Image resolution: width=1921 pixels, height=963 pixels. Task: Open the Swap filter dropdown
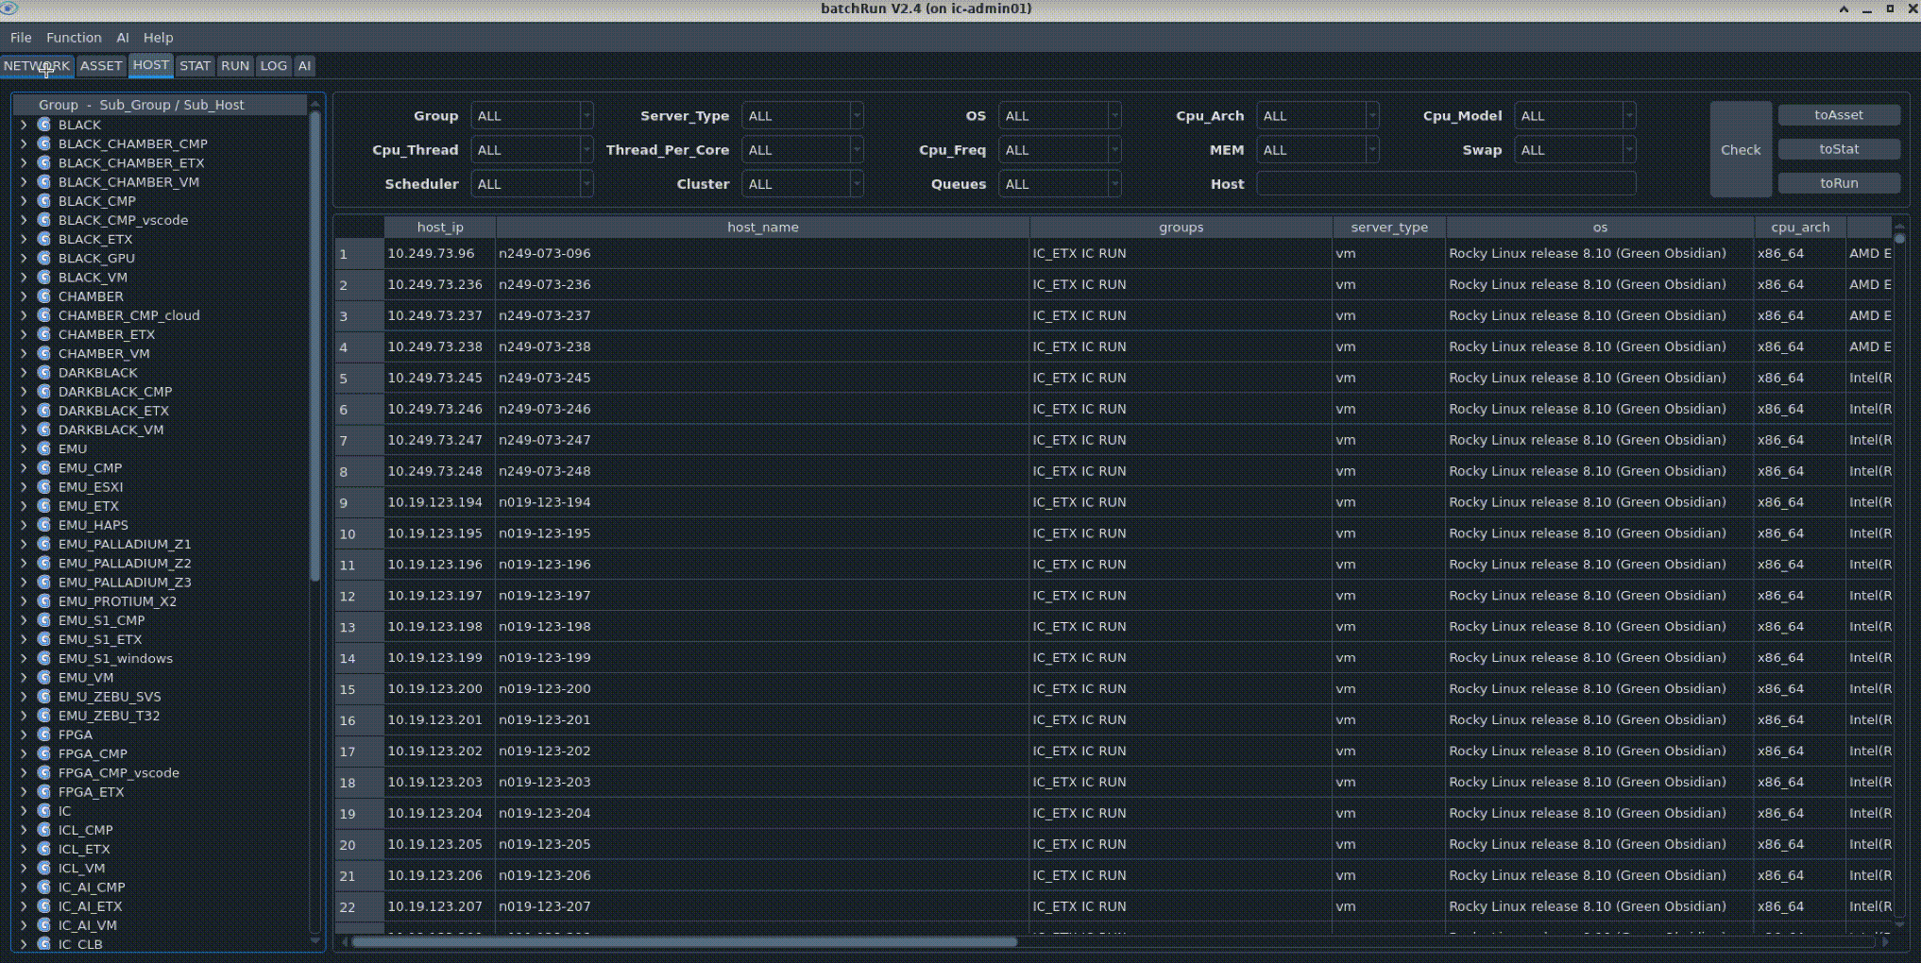(x=1575, y=150)
